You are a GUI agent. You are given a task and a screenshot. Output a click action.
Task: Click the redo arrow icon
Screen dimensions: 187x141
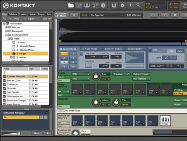pos(164,15)
